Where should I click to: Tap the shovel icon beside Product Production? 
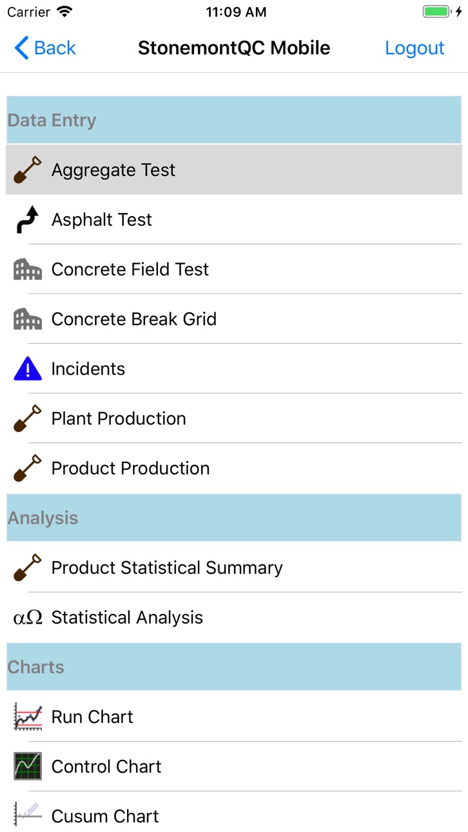28,468
